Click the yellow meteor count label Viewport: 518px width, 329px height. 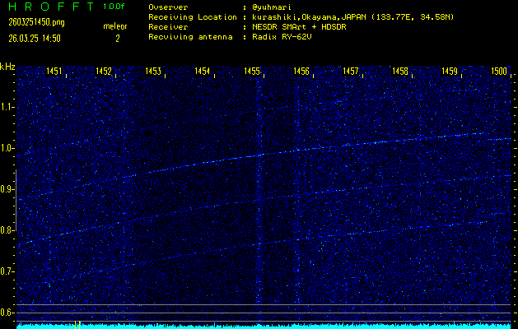click(115, 26)
